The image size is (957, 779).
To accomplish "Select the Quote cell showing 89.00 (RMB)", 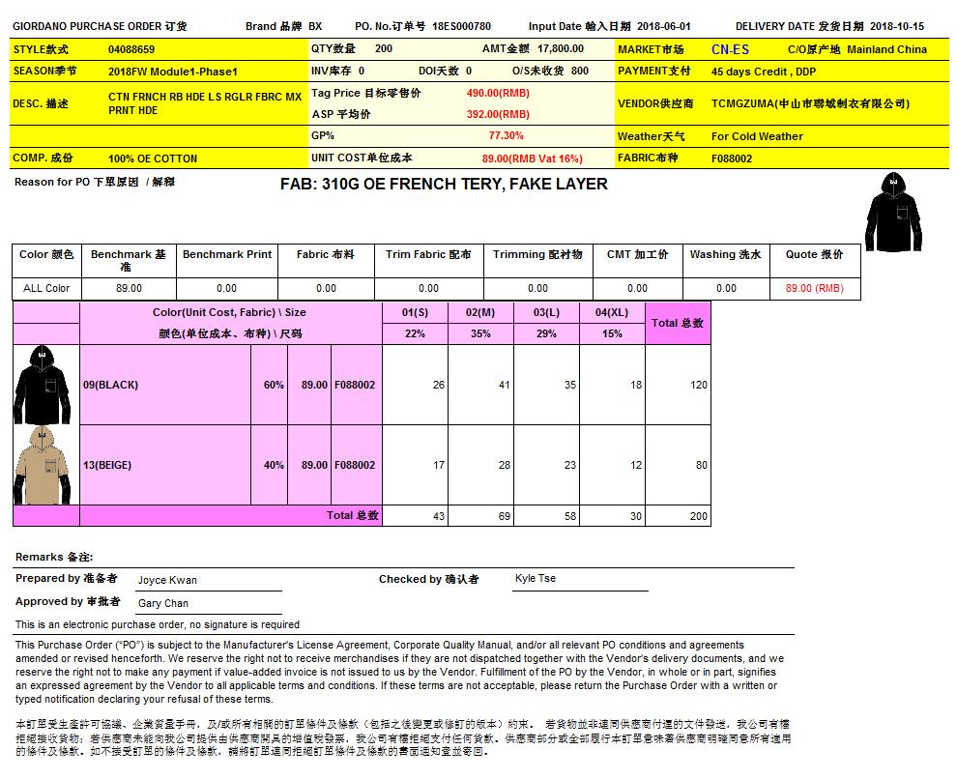I will pyautogui.click(x=814, y=288).
